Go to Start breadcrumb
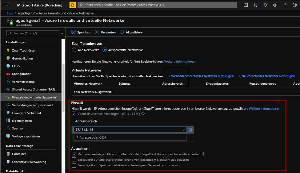The height and width of the screenshot is (173, 300). tap(10, 13)
